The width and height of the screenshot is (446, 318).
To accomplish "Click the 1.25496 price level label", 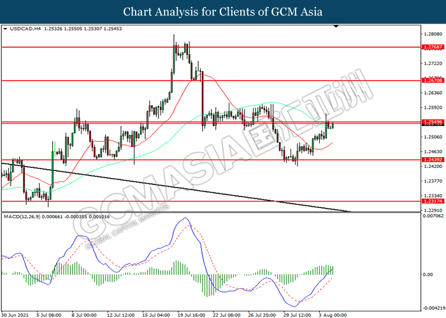I will [x=433, y=122].
